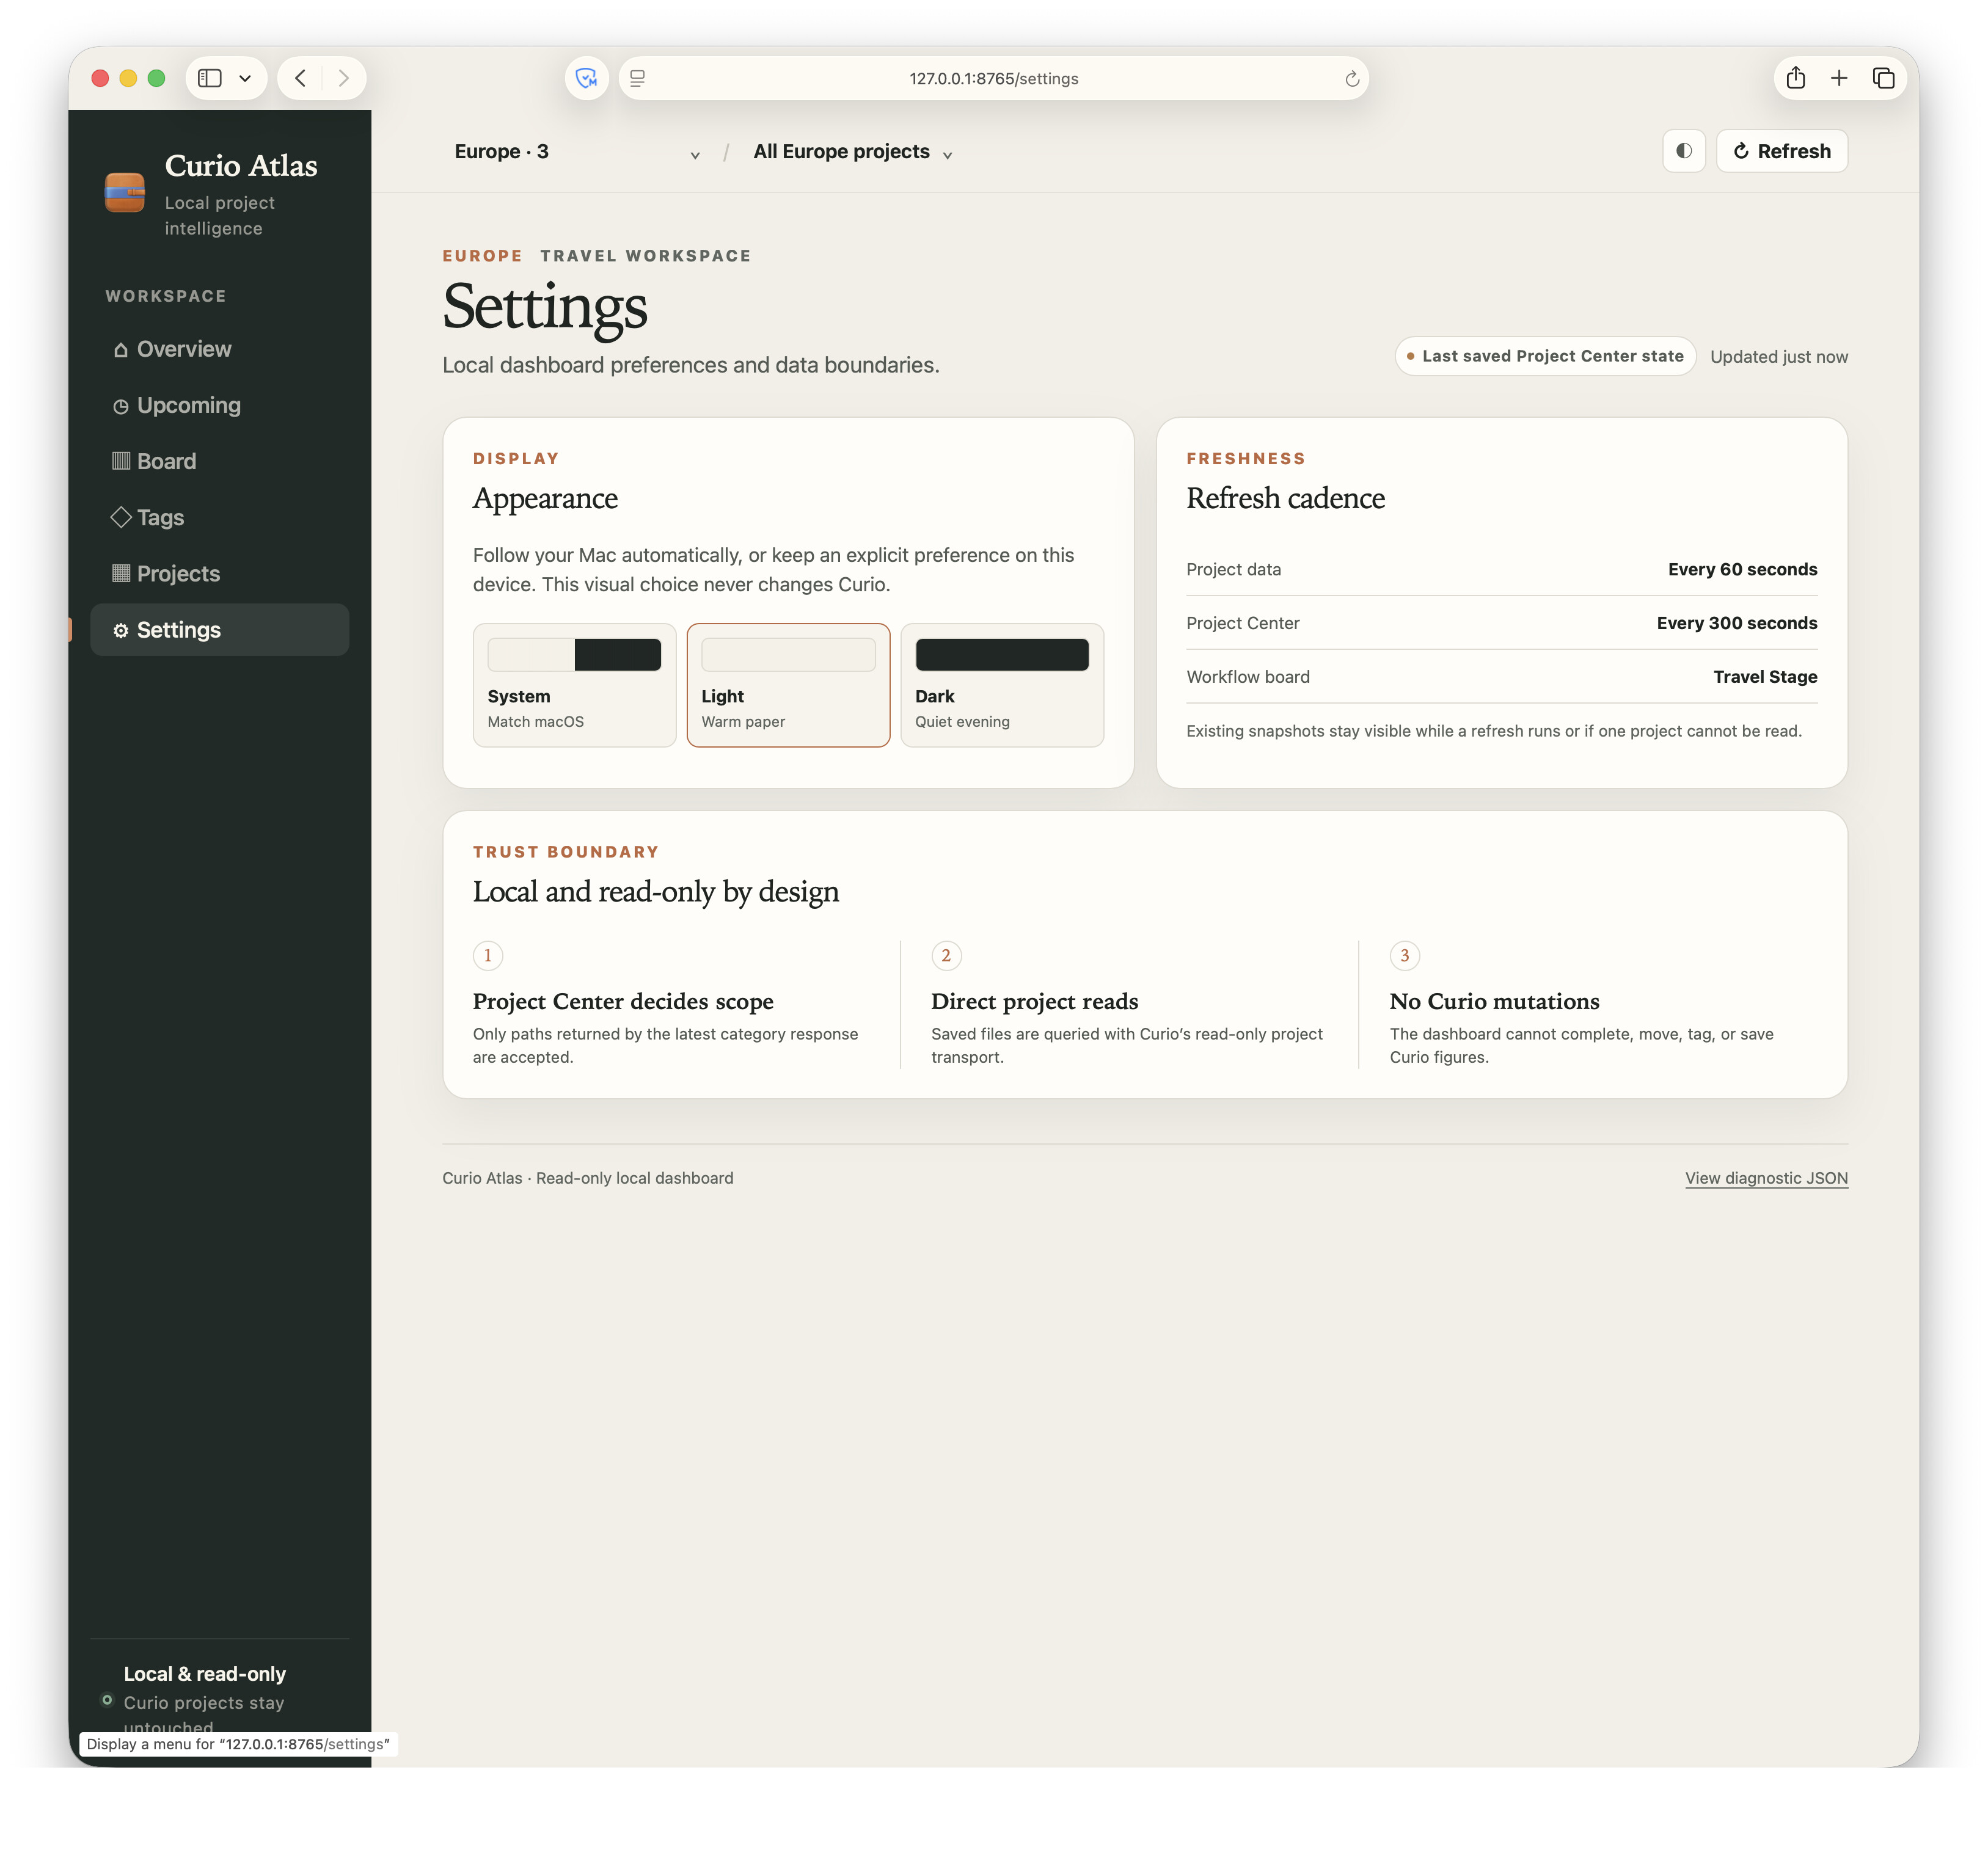
Task: Go forward with the browser forward arrow
Action: (x=343, y=78)
